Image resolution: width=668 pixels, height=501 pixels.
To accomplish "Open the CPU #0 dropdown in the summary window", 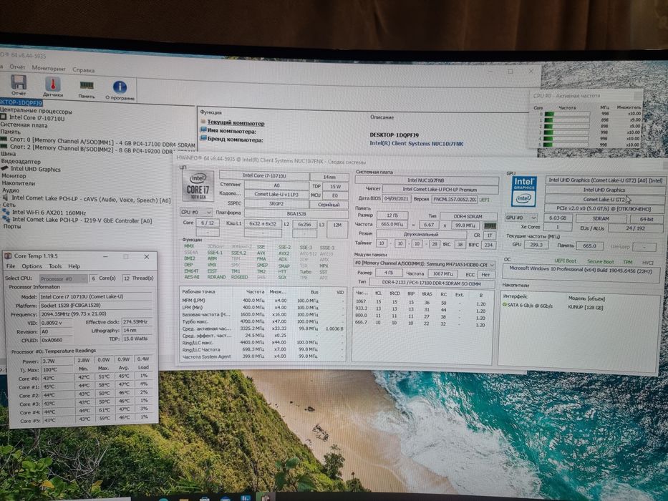I will pyautogui.click(x=196, y=212).
